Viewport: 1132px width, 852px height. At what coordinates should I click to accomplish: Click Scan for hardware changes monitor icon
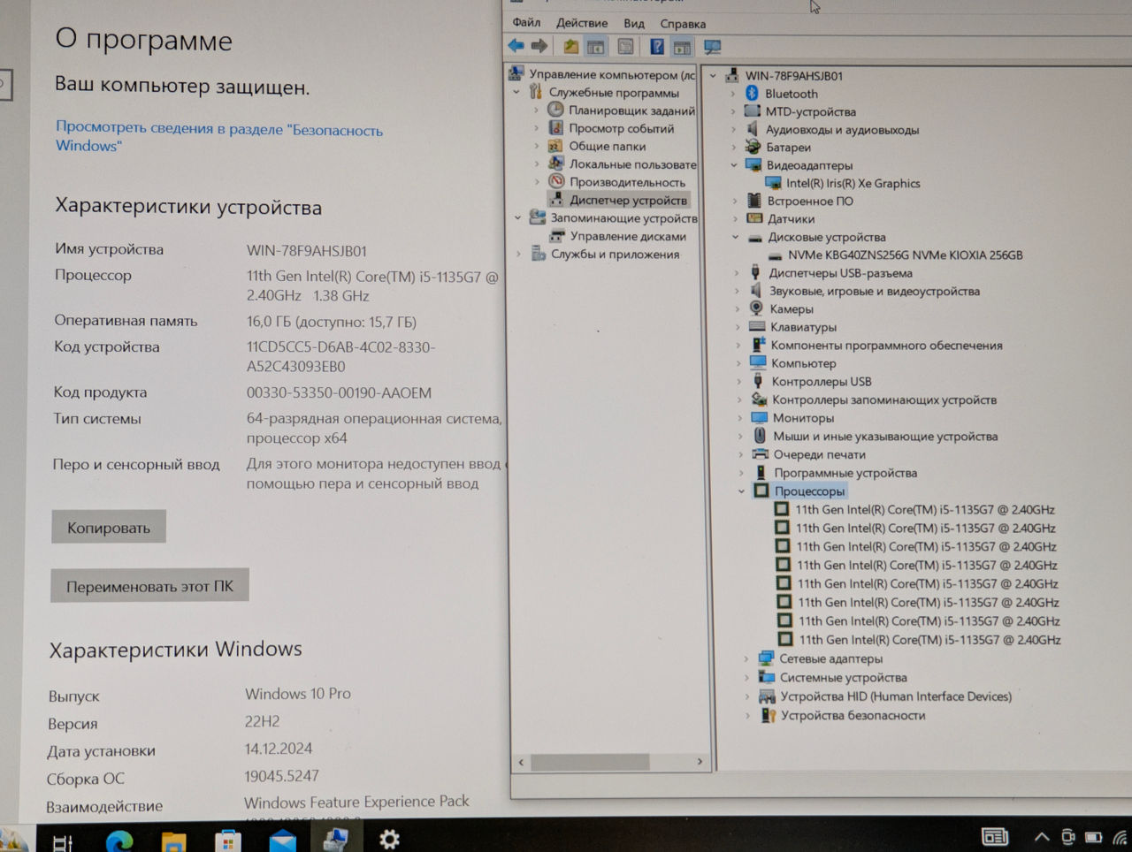click(x=713, y=47)
